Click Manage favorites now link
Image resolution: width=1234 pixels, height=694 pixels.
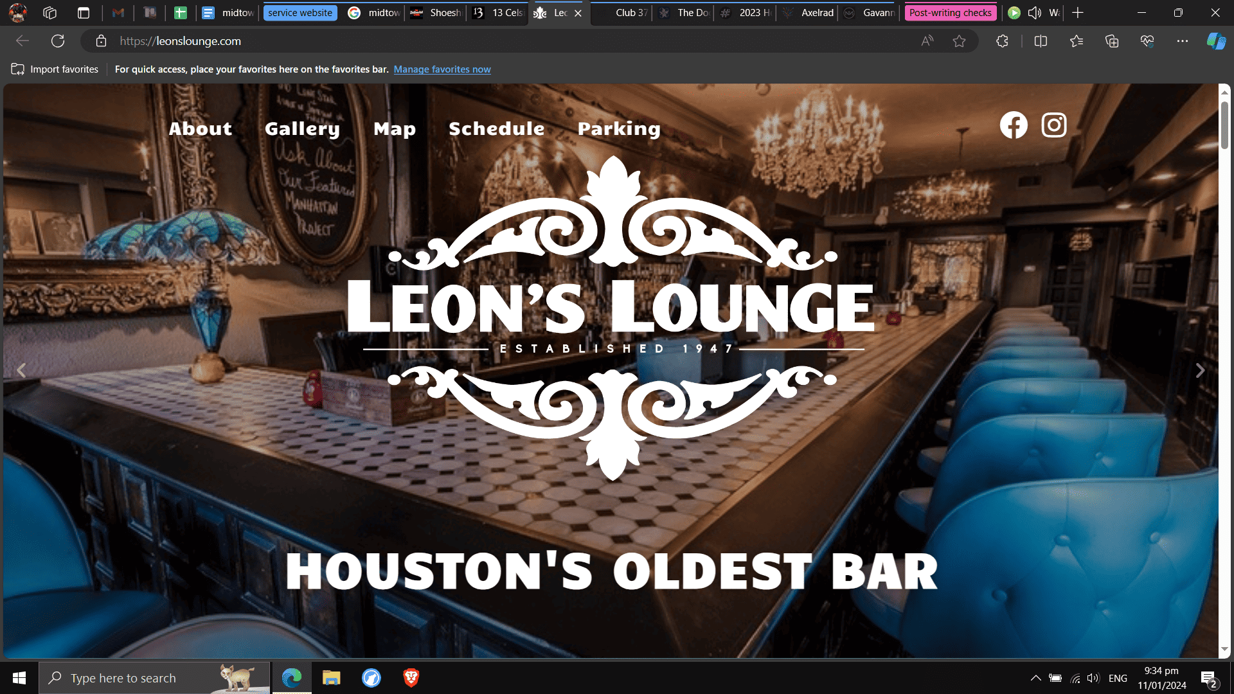tap(442, 69)
